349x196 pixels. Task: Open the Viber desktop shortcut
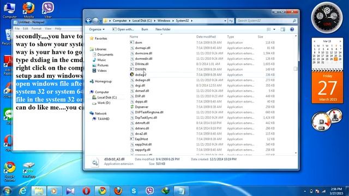click(47, 10)
